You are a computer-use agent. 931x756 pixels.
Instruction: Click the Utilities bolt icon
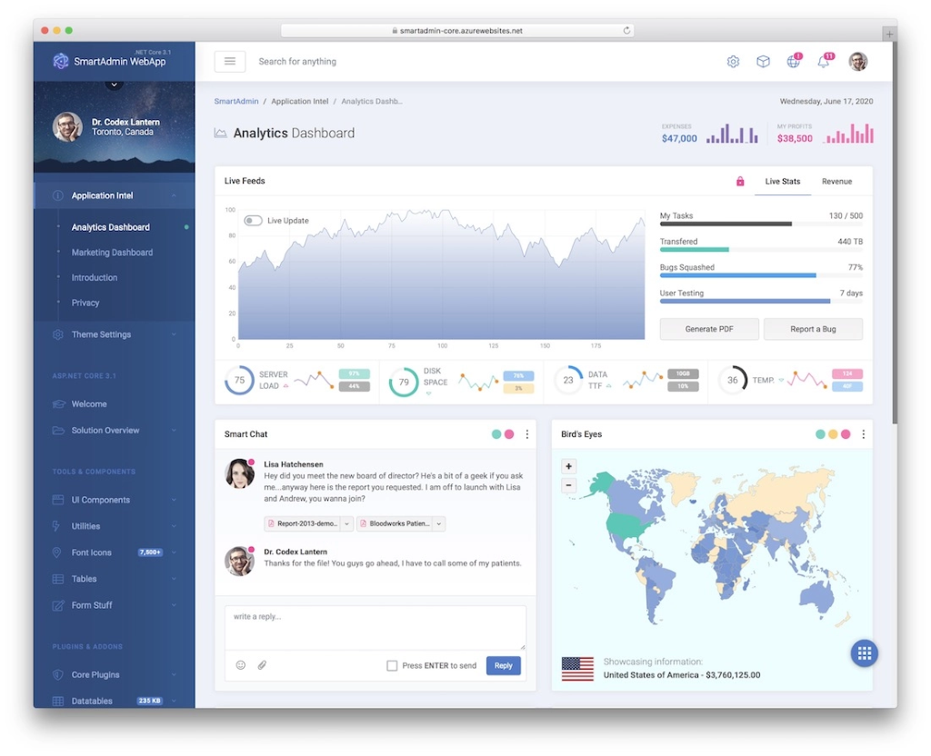[56, 526]
